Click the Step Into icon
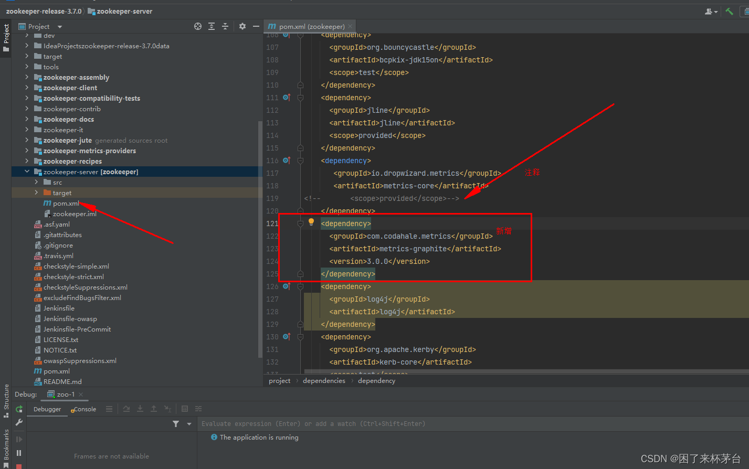The image size is (749, 469). [x=140, y=409]
